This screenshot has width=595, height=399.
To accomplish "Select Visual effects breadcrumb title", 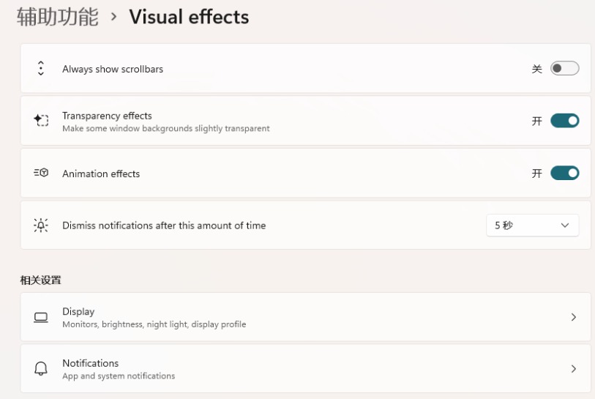I will pos(189,17).
